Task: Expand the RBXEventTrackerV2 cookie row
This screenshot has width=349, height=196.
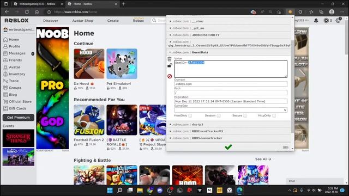Action: pyautogui.click(x=228, y=131)
